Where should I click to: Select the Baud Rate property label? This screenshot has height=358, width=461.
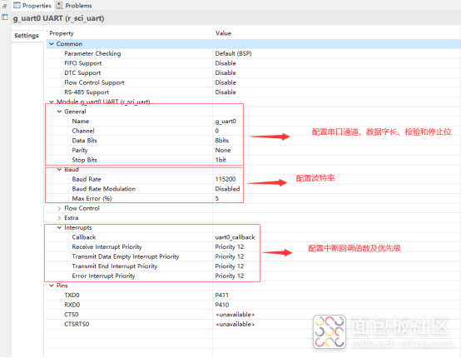pyautogui.click(x=87, y=179)
